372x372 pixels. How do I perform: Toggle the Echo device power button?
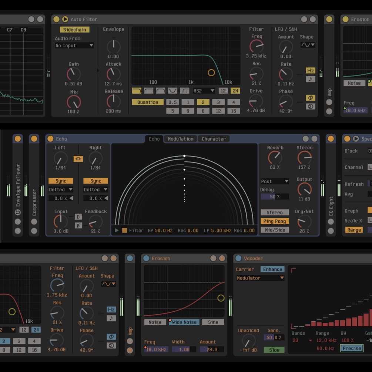(x=50, y=139)
